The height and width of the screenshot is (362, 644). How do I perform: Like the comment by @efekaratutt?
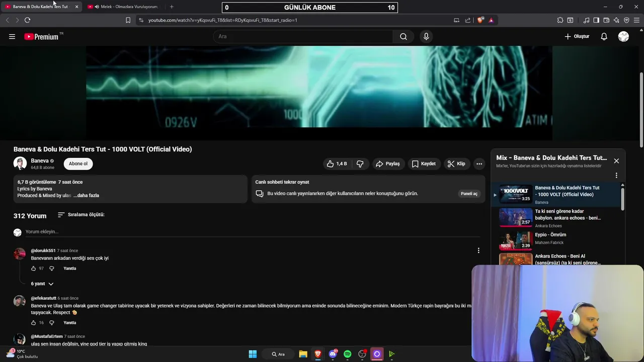click(34, 323)
